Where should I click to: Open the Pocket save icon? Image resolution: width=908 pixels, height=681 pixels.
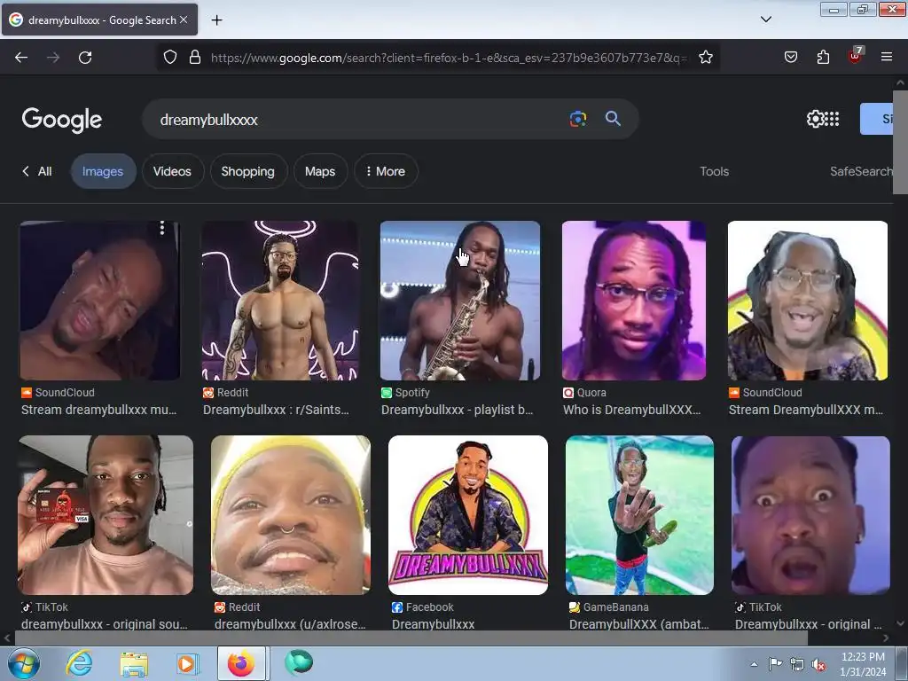tap(791, 57)
